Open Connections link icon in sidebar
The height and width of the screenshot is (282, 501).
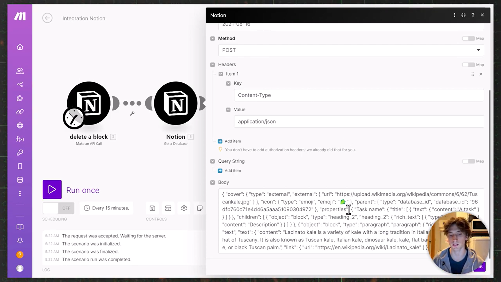pyautogui.click(x=20, y=112)
